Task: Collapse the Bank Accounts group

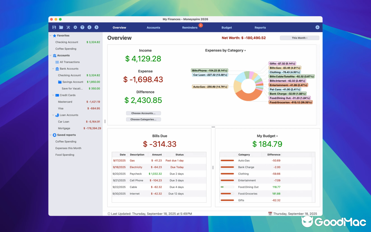Action: coord(53,68)
